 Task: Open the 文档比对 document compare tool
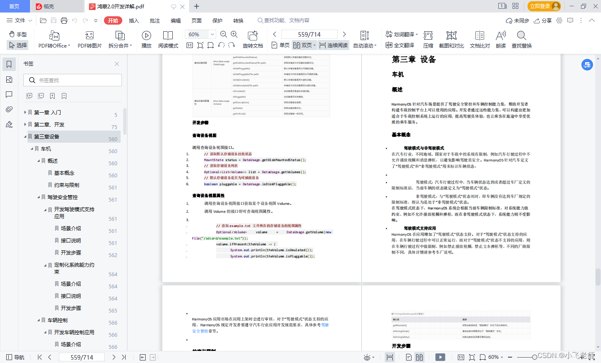pos(480,40)
